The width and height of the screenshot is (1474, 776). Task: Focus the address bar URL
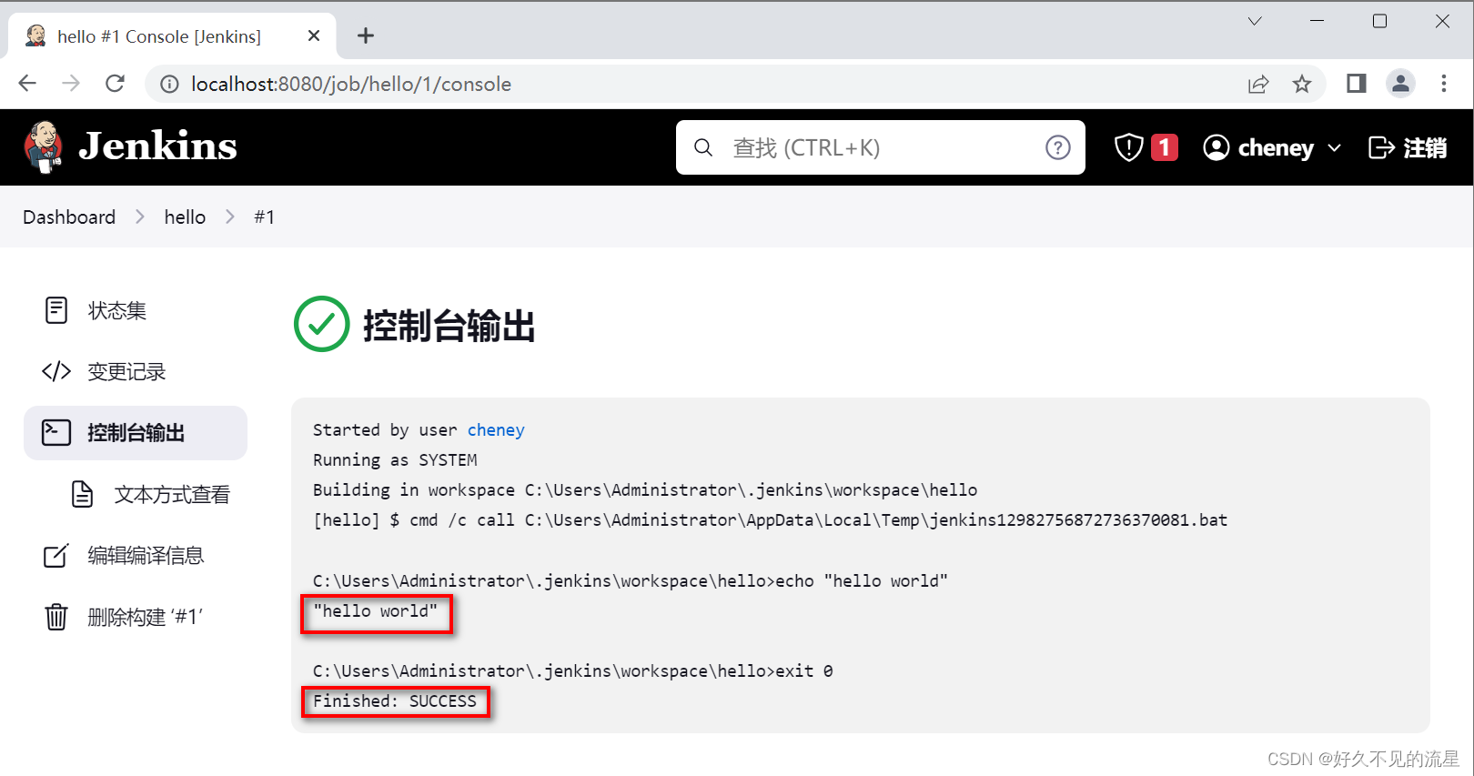pyautogui.click(x=351, y=84)
